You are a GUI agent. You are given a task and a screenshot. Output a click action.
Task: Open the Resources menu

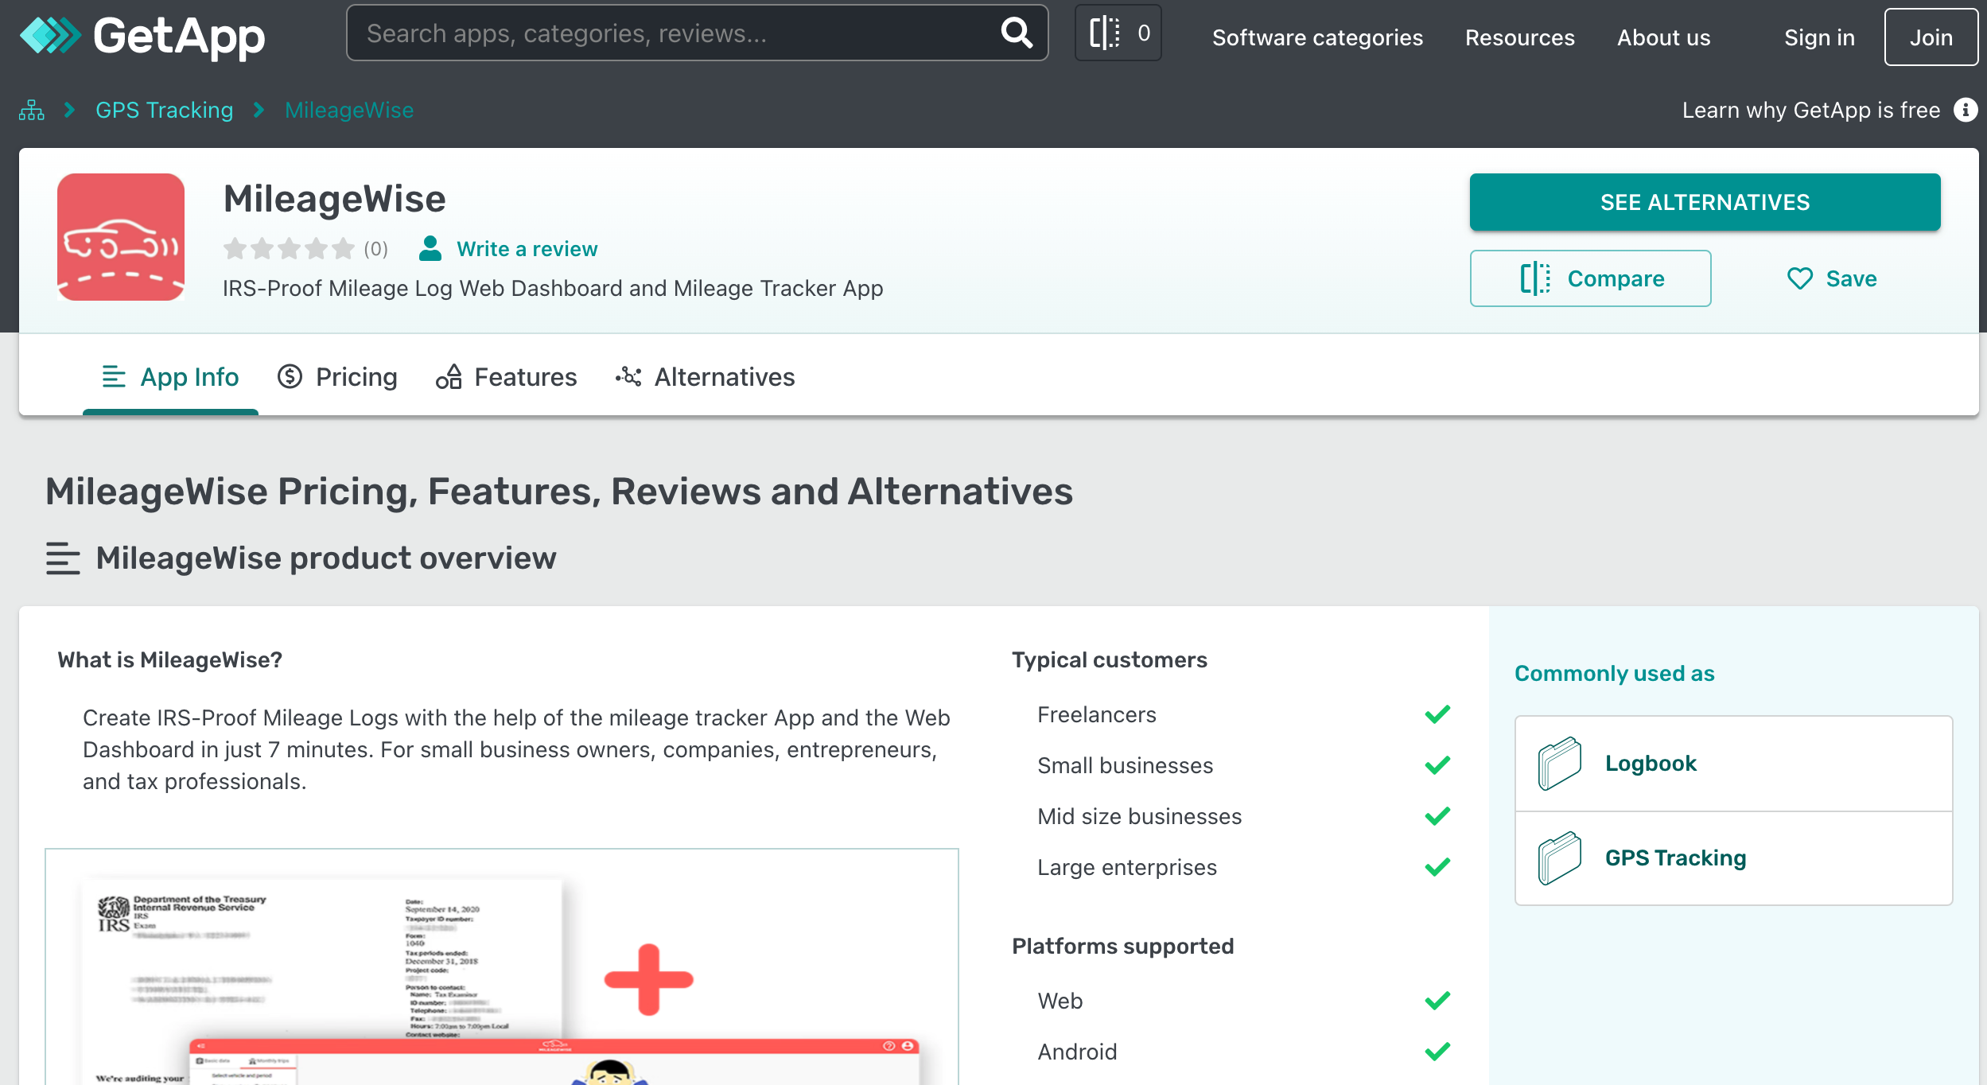[1519, 37]
